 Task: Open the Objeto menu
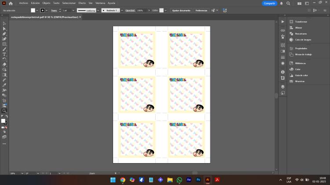pyautogui.click(x=46, y=3)
